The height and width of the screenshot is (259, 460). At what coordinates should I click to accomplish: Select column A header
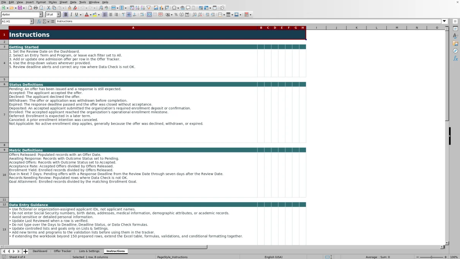click(x=133, y=28)
